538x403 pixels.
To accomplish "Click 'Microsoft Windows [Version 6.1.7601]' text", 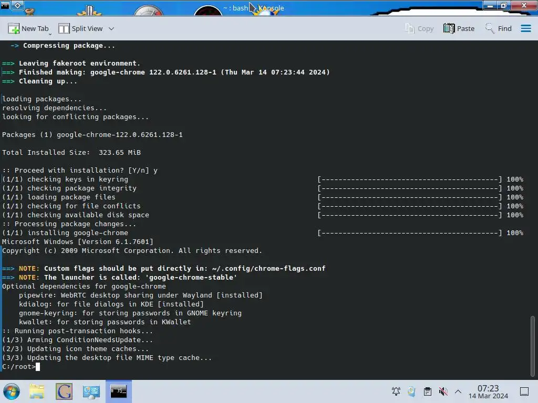I will tap(78, 241).
